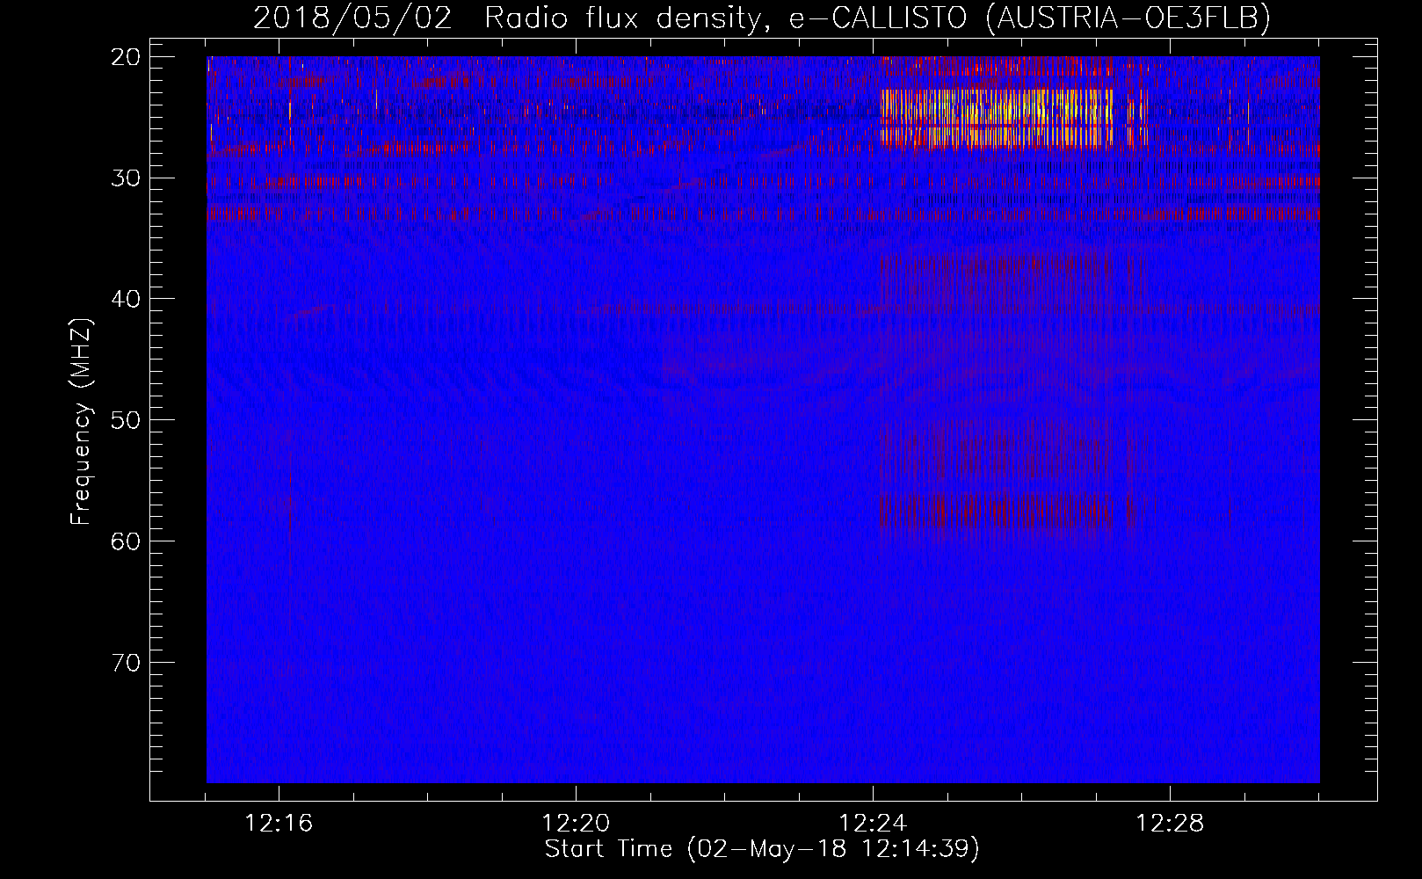
Task: Click the 12:28 time tick label
Action: point(1171,824)
